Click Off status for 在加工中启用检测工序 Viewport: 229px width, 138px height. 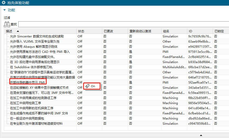click(80, 103)
